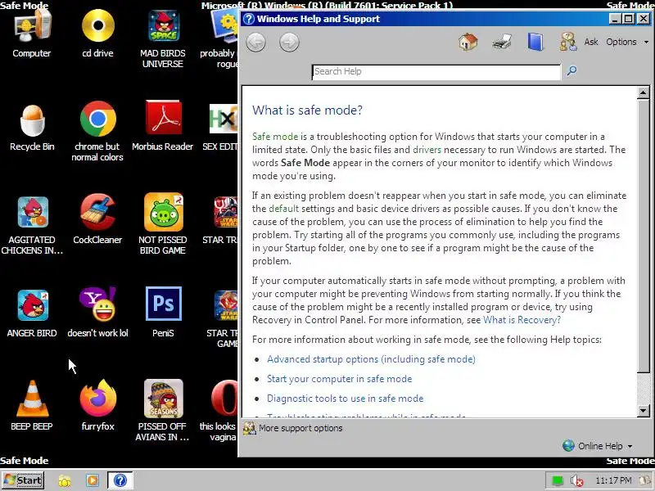Screen dimensions: 655x491
Task: Select the MAD BIRDS UNIVERSE icon
Action: 163,38
